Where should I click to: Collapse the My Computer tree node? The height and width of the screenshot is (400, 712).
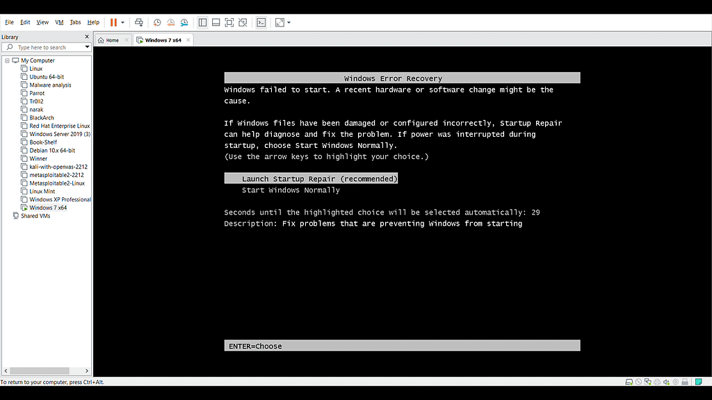click(x=7, y=60)
